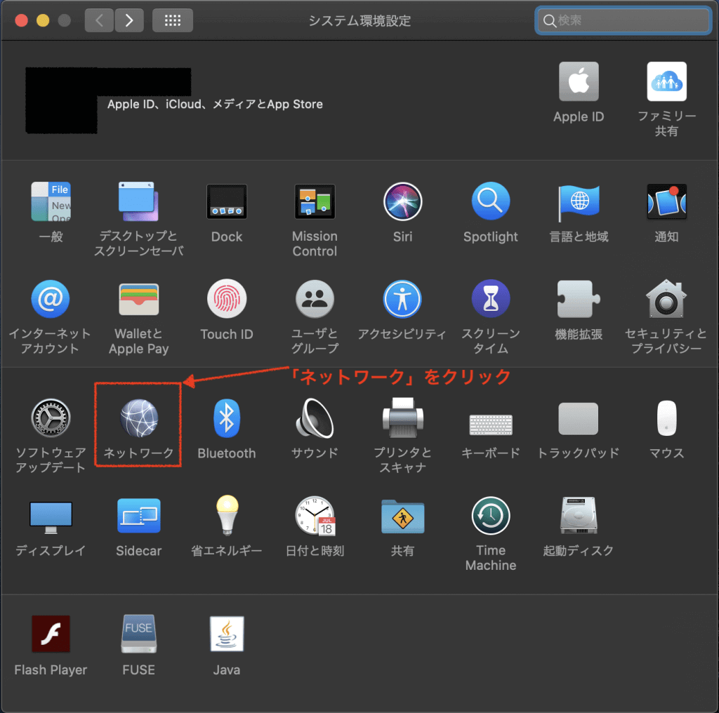The width and height of the screenshot is (719, 713).
Task: Open ソフトウェアアップデート preferences
Action: [51, 418]
